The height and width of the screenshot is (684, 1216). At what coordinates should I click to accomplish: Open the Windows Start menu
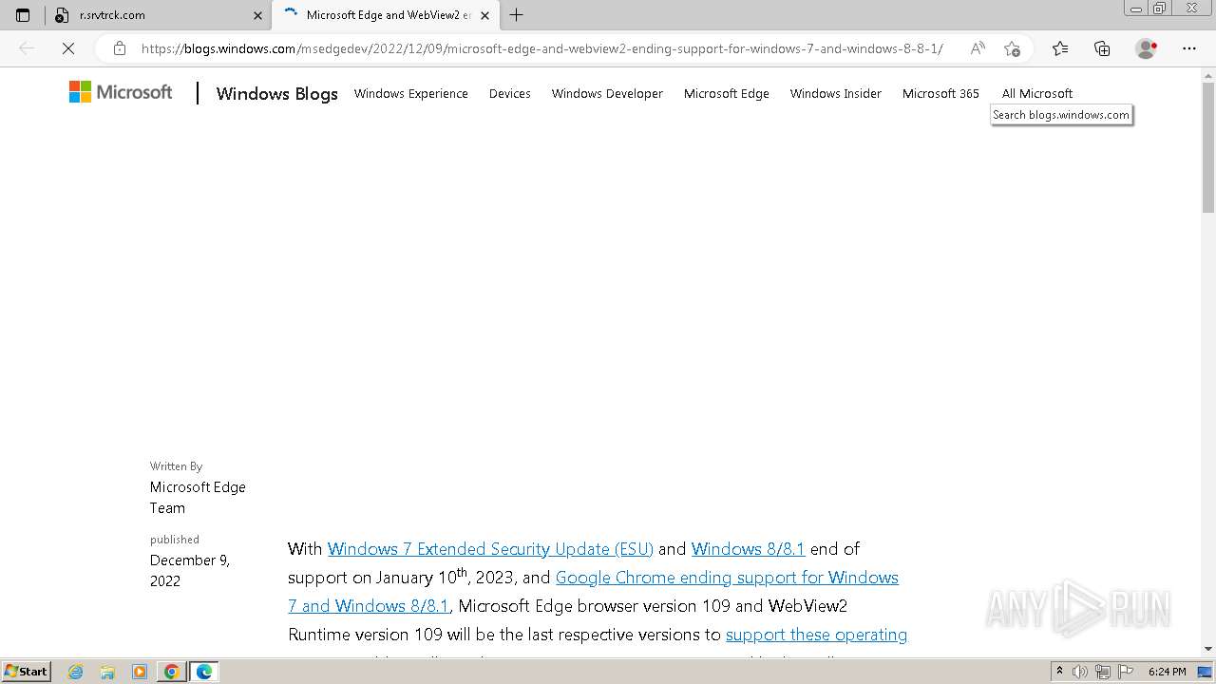point(26,672)
